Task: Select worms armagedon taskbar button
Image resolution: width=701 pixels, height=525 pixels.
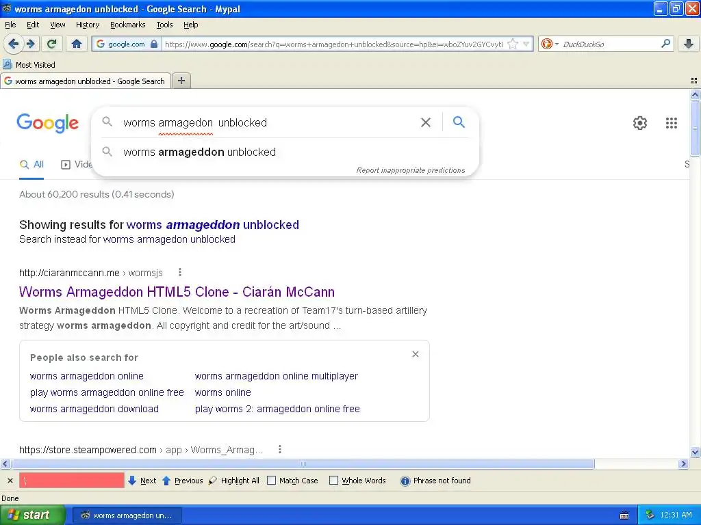Action: point(127,515)
